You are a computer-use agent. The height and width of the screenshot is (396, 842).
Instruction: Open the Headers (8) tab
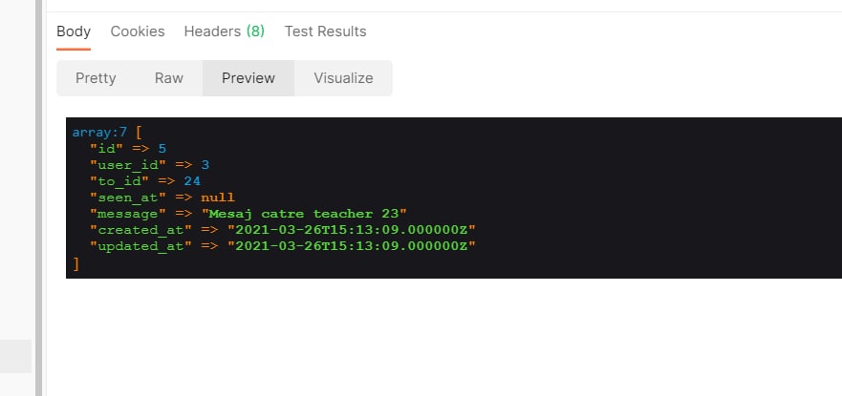click(x=225, y=31)
